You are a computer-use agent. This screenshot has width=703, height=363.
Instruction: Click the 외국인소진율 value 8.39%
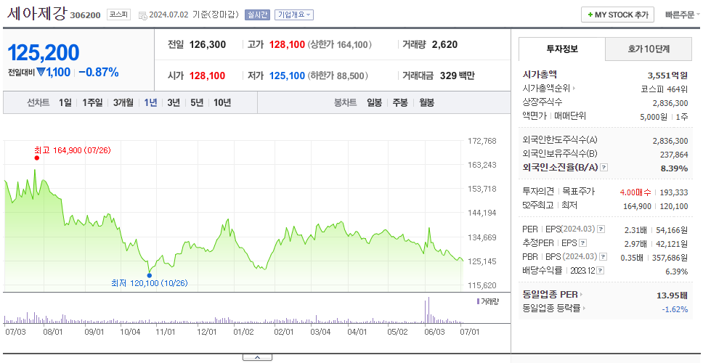pyautogui.click(x=674, y=168)
